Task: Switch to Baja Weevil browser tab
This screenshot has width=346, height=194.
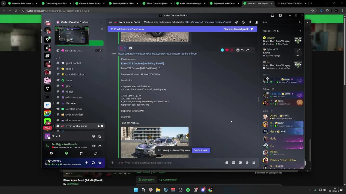Action: 224,4
